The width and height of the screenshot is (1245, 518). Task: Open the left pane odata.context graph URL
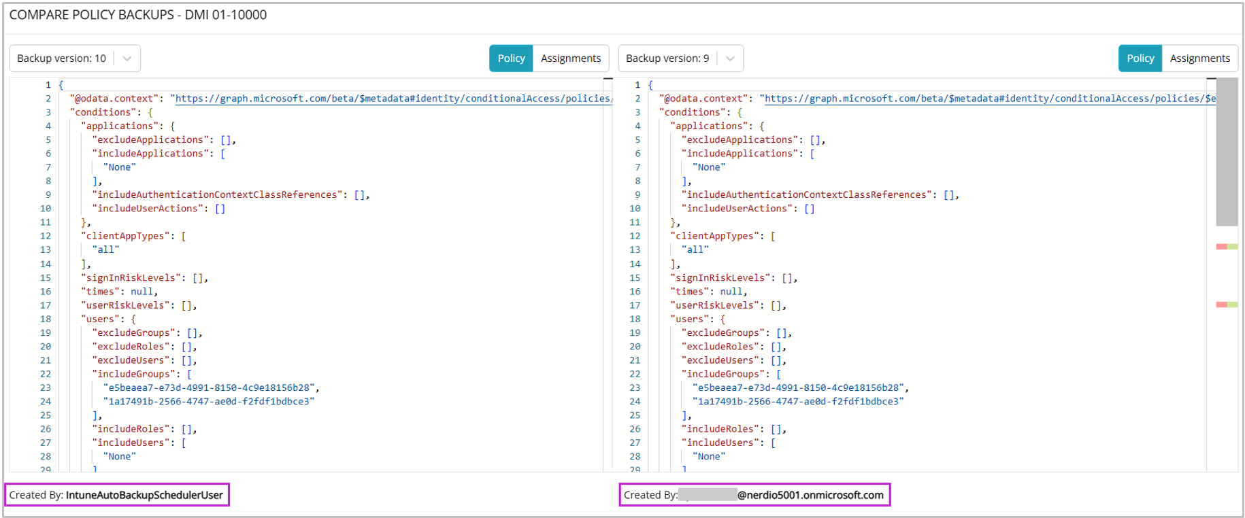point(391,99)
